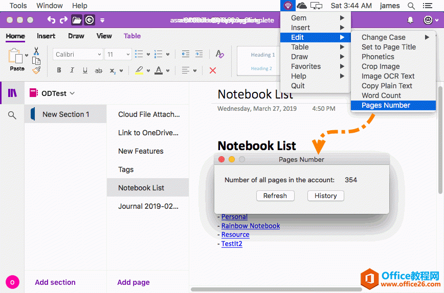Click the Format Painter brush icon
The image size is (444, 293).
(x=36, y=70)
